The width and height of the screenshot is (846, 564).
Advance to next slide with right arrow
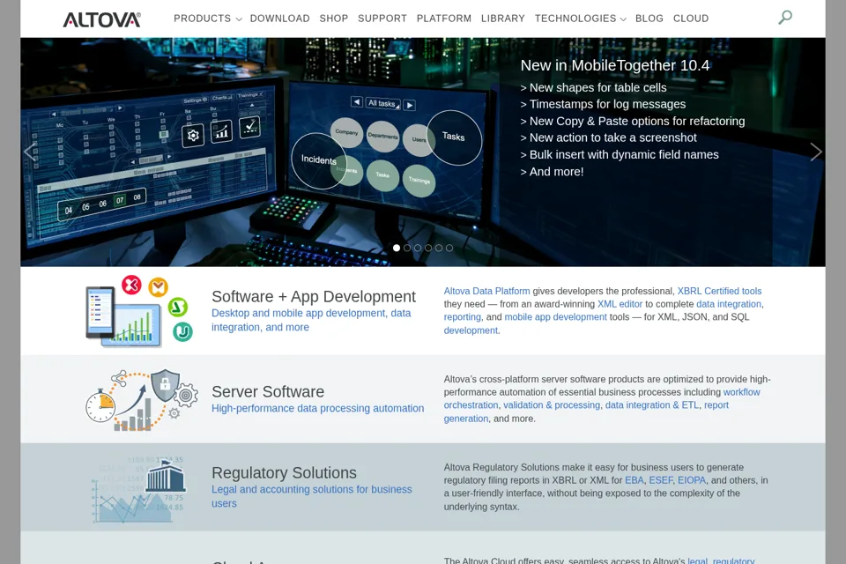(x=816, y=152)
